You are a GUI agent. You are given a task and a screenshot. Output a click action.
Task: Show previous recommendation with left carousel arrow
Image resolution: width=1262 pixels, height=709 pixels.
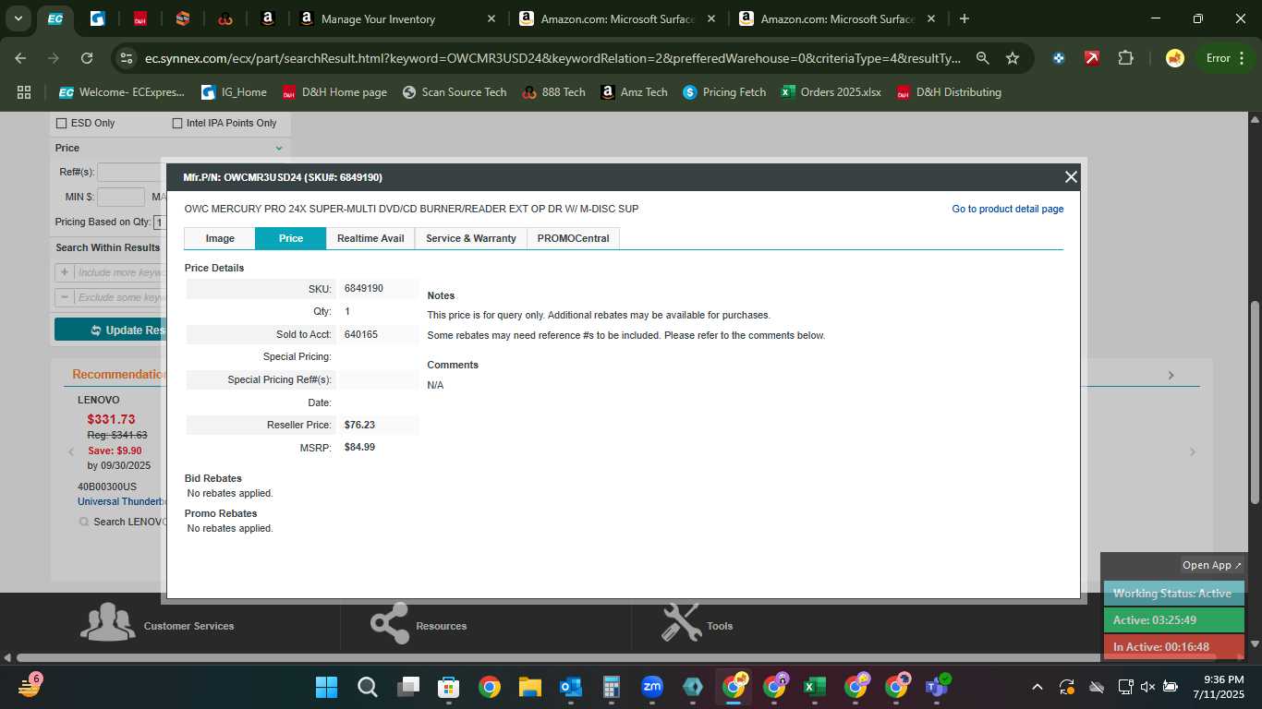click(x=71, y=451)
